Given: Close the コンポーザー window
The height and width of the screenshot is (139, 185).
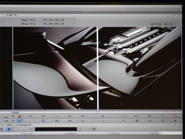Looking at the screenshot, I should click(180, 15).
